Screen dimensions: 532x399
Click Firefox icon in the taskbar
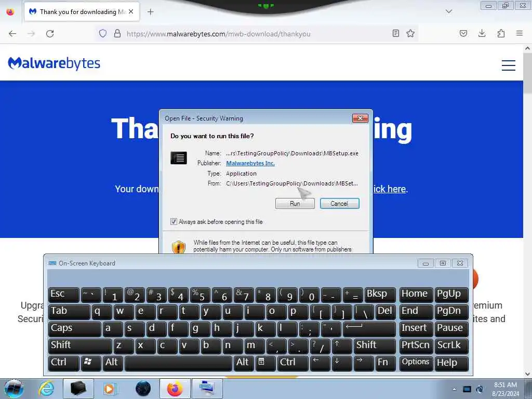click(175, 389)
